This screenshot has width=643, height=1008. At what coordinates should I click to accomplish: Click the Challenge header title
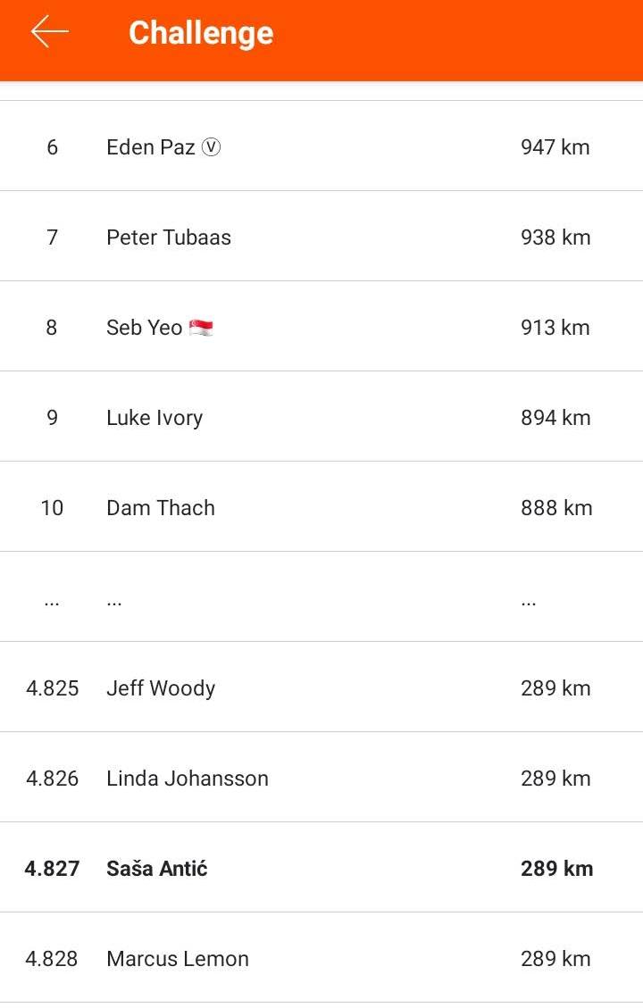(x=201, y=33)
